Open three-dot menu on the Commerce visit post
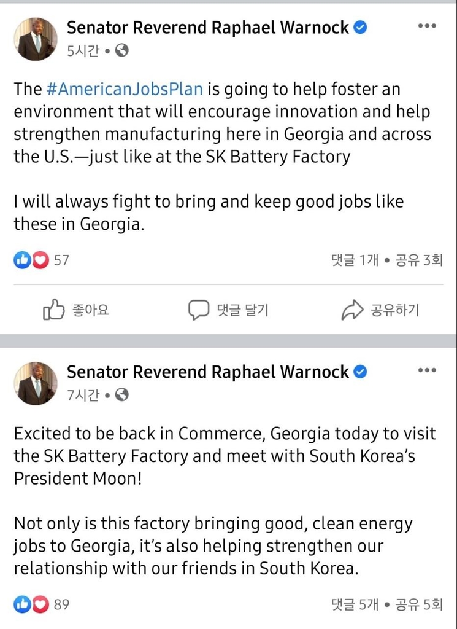The height and width of the screenshot is (629, 457). pos(426,370)
